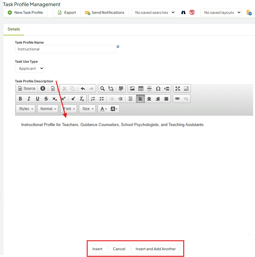Select center text alignment
The height and width of the screenshot is (257, 255).
[149, 99]
